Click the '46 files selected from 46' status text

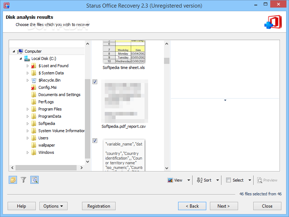pos(260,194)
